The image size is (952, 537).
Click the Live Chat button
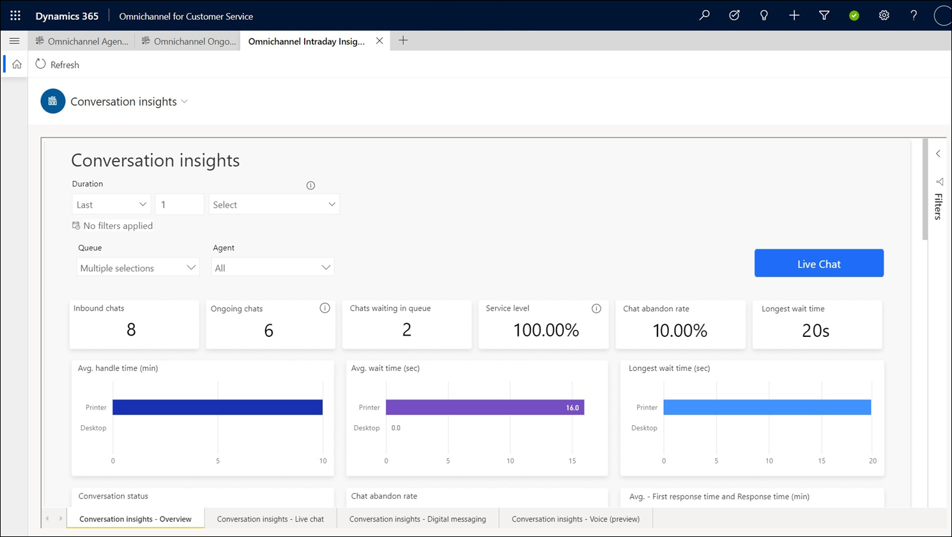coord(819,263)
